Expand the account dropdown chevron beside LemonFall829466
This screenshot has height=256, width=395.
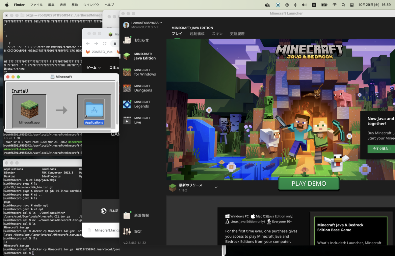pyautogui.click(x=161, y=23)
